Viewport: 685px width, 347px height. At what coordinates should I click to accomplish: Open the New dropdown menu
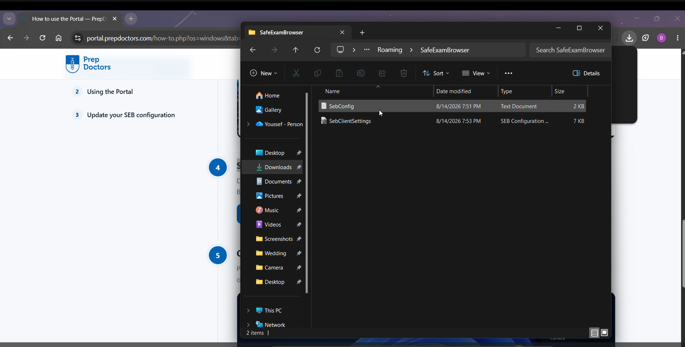pos(264,73)
